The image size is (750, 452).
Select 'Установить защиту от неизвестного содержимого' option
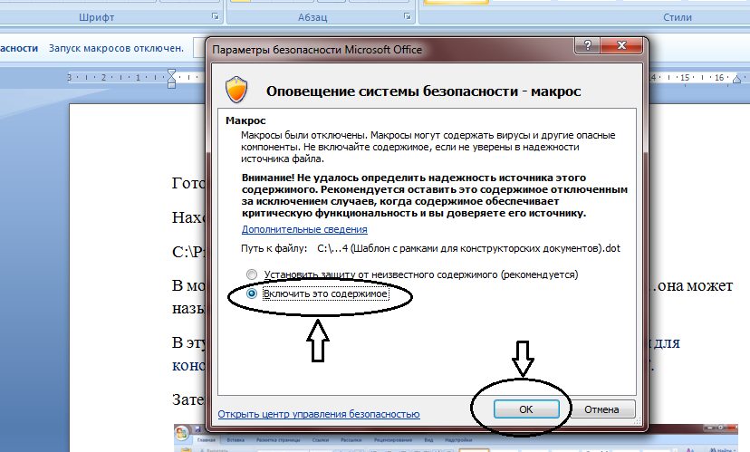click(252, 274)
